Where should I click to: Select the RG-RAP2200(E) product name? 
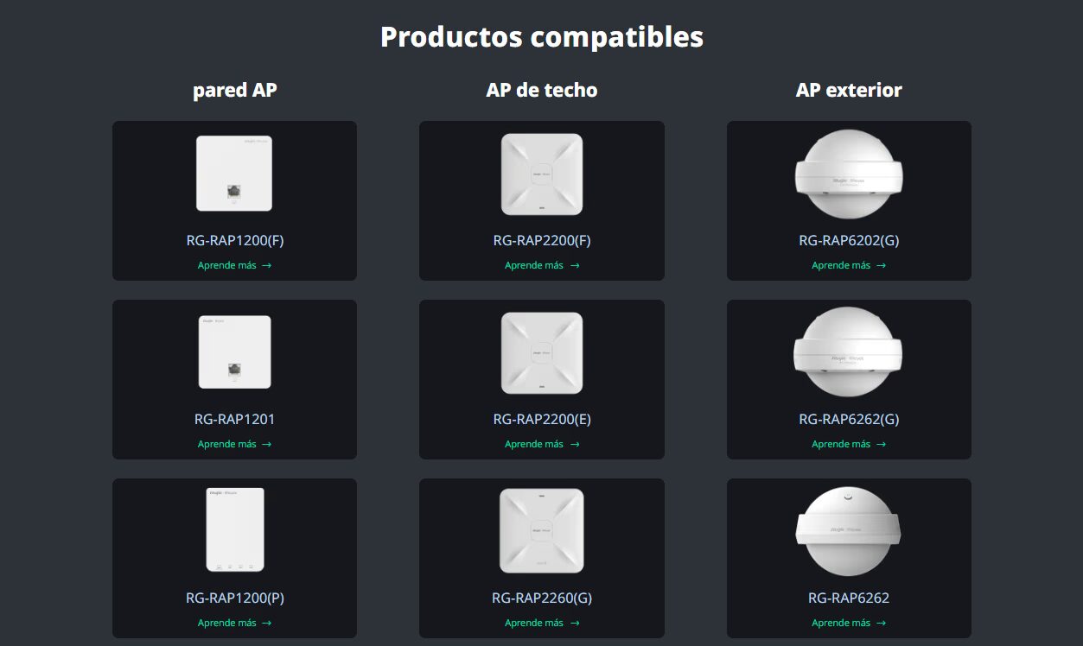click(542, 420)
